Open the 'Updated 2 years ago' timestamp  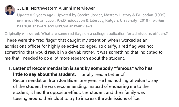(x=35, y=15)
